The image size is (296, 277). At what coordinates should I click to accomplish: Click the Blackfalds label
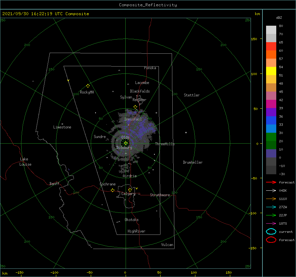(x=140, y=91)
